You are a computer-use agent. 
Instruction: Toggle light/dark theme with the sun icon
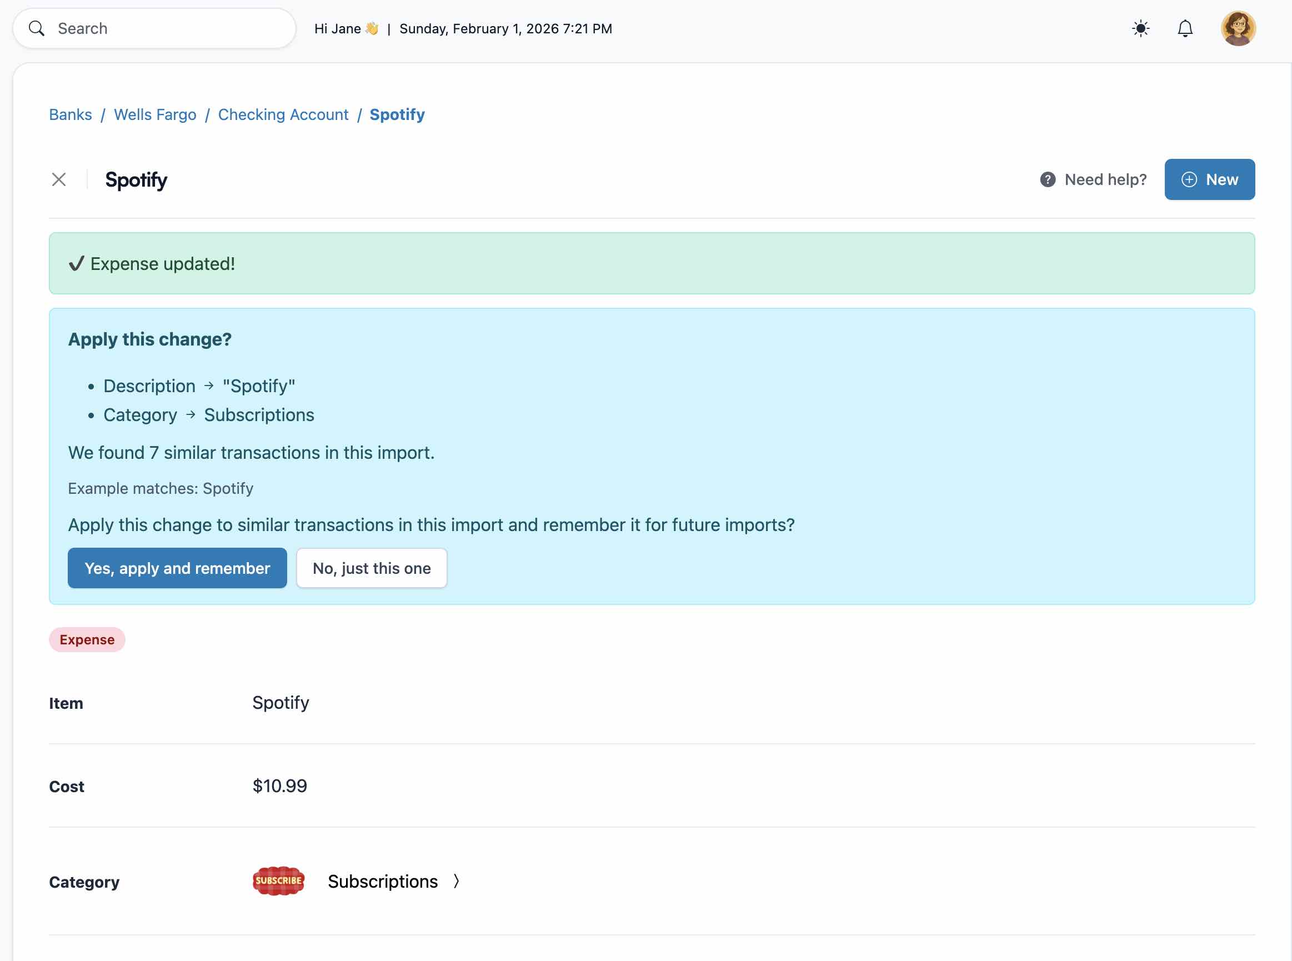(1140, 28)
